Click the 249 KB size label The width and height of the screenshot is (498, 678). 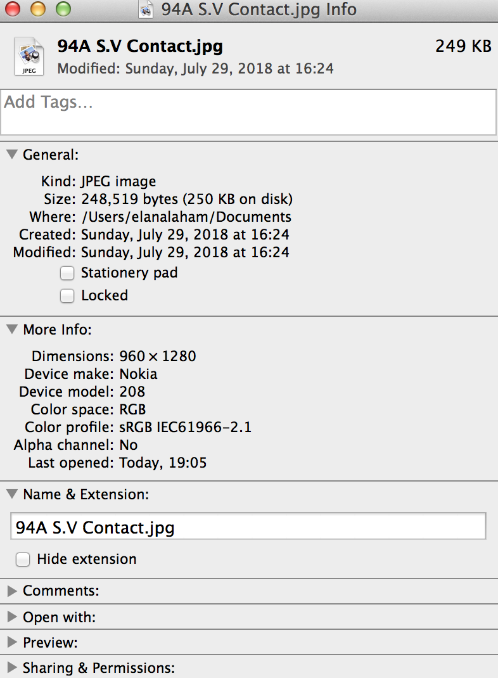click(463, 46)
